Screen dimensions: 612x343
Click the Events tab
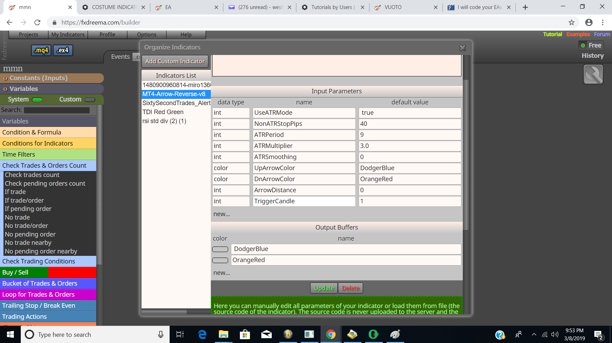pos(120,57)
